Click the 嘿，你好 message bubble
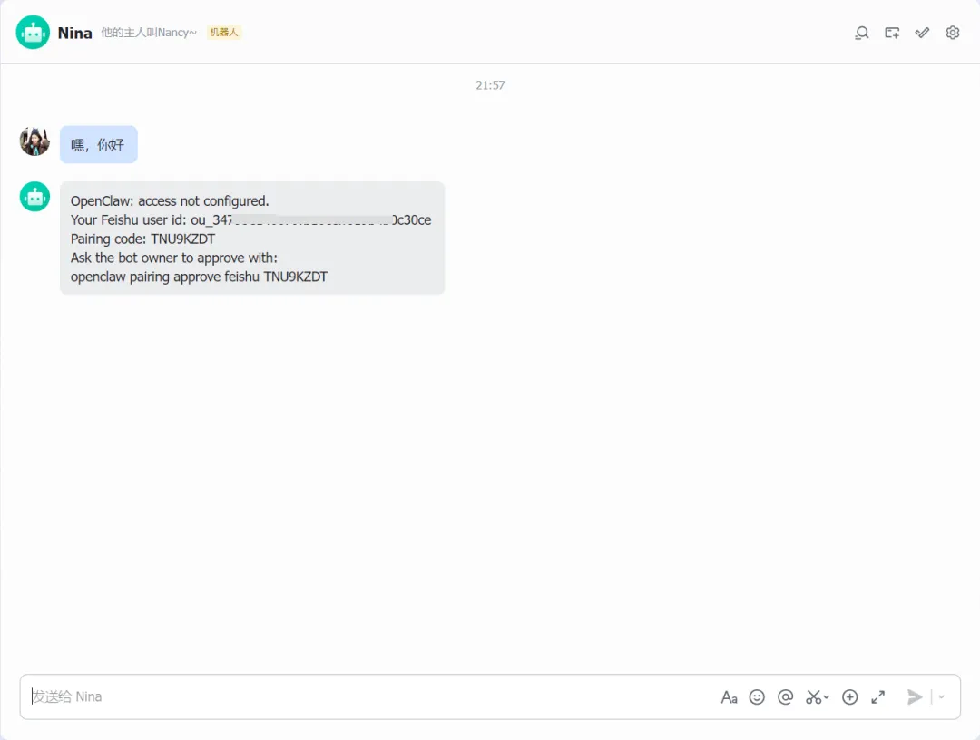The image size is (980, 740). (99, 145)
